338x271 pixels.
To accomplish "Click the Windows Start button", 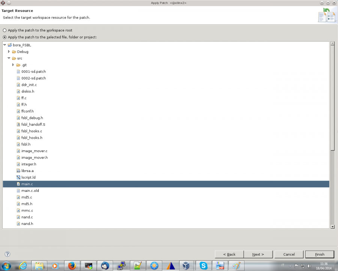I will click(x=7, y=265).
